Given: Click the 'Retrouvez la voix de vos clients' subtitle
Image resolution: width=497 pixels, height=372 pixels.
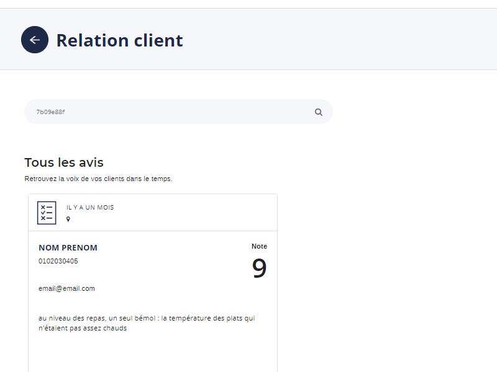Looking at the screenshot, I should coord(98,179).
